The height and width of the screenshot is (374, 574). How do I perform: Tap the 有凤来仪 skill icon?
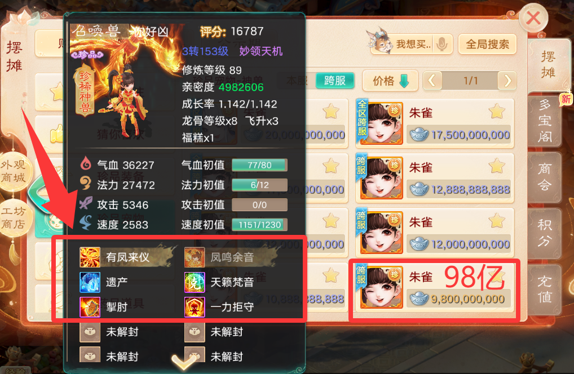tap(90, 257)
